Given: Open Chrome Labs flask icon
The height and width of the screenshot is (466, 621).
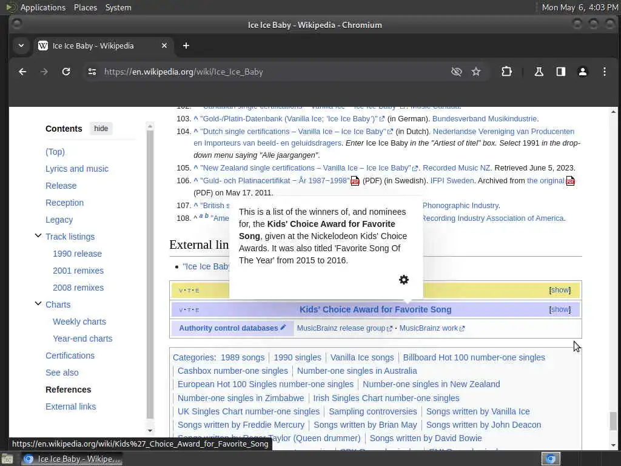Looking at the screenshot, I should coord(539,72).
